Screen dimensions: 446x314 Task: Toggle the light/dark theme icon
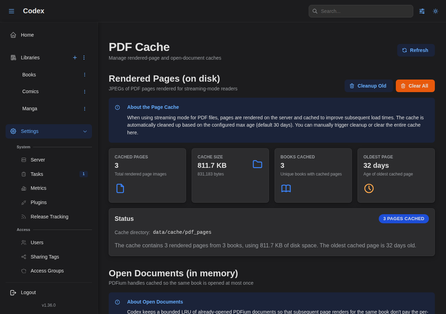[x=436, y=11]
